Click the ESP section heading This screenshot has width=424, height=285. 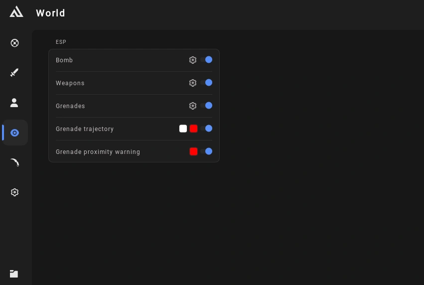click(61, 42)
